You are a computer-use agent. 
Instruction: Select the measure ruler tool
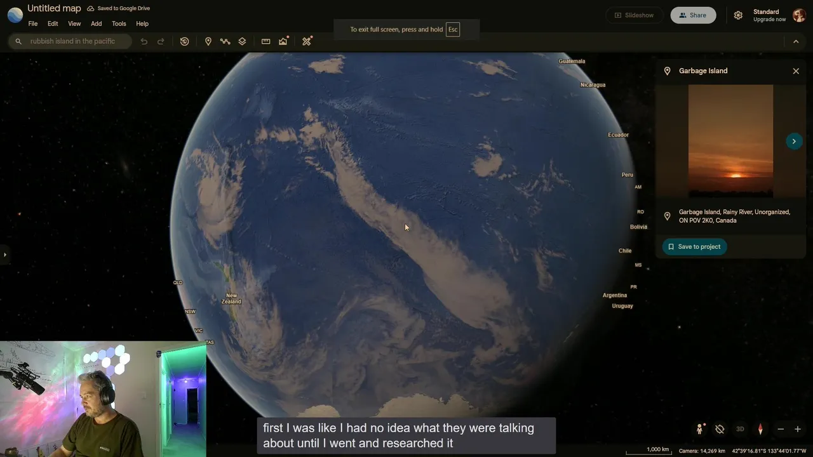[265, 41]
